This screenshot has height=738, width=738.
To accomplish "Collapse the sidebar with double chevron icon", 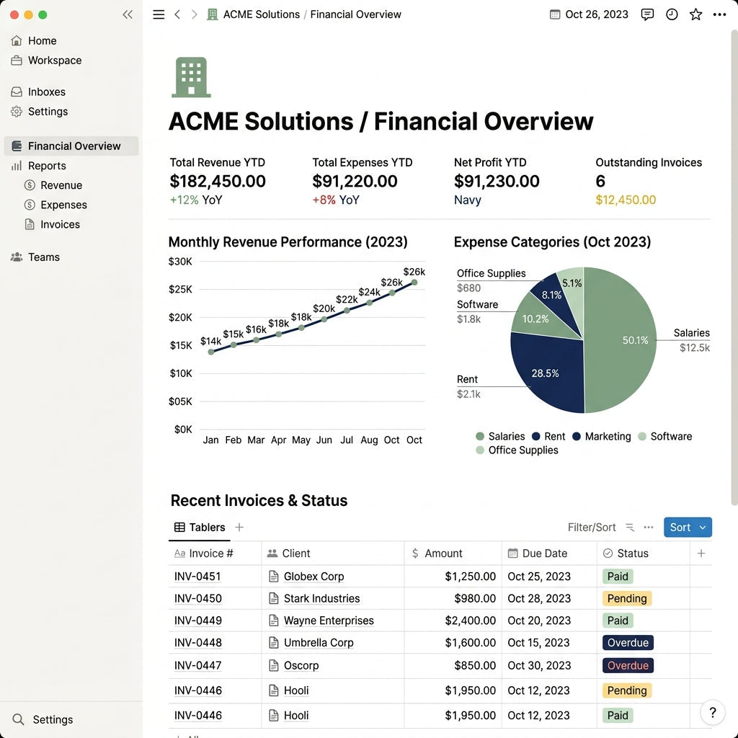I will point(128,14).
